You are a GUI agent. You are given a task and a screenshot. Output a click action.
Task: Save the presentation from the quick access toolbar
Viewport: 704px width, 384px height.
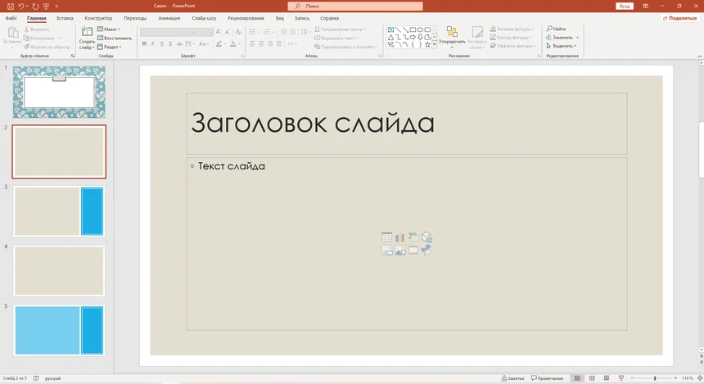click(11, 7)
